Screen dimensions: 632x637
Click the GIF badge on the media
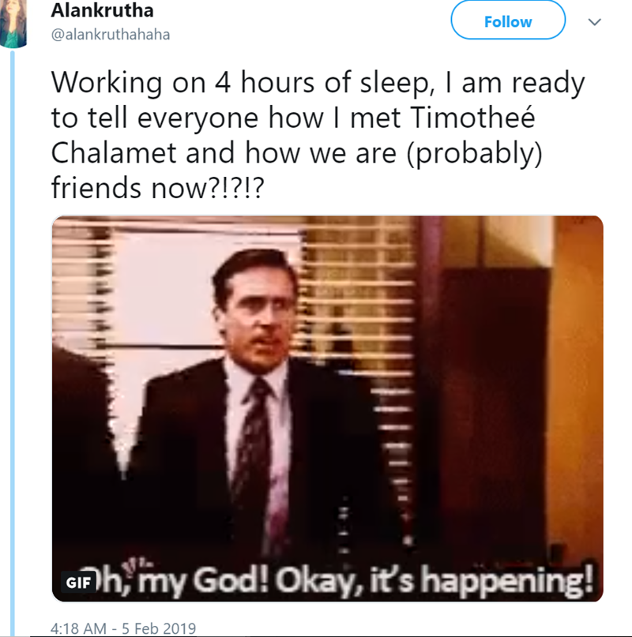77,583
